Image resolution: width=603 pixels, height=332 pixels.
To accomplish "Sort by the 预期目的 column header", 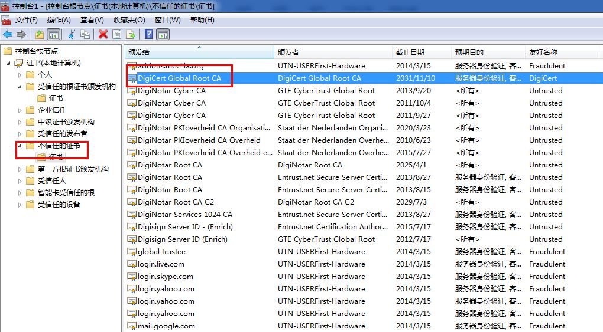I will (x=488, y=52).
